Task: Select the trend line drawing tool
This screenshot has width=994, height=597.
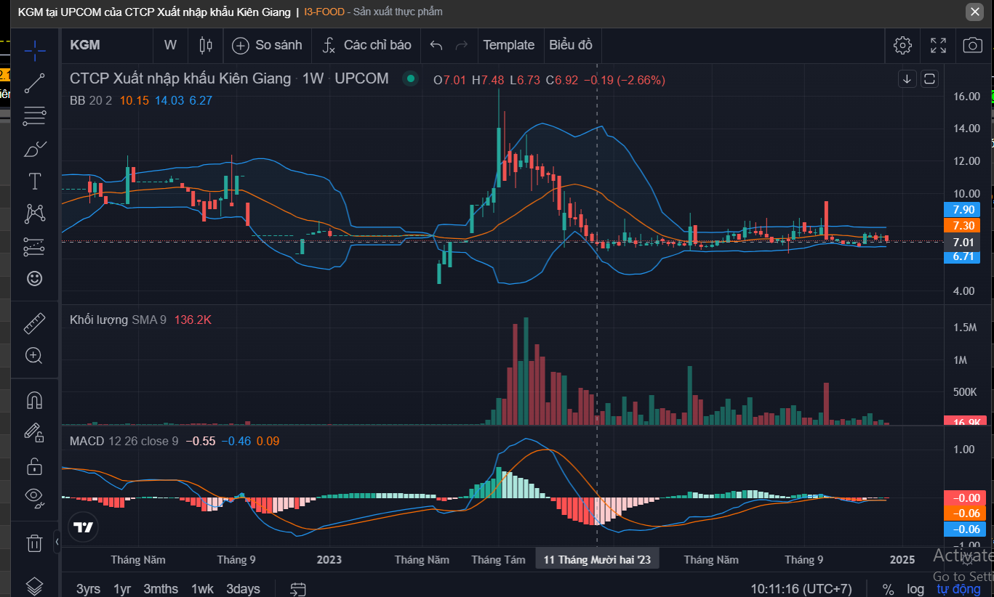Action: (35, 84)
